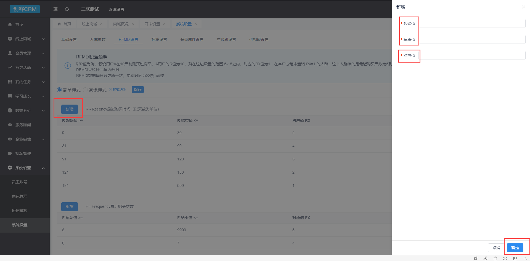The image size is (530, 261).
Task: Expand the 营销活动 sidebar menu chevron
Action: (43, 68)
